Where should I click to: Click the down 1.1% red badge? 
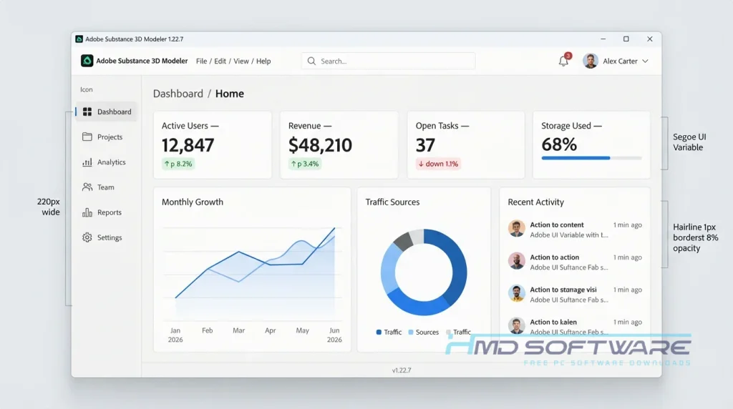[x=438, y=164]
